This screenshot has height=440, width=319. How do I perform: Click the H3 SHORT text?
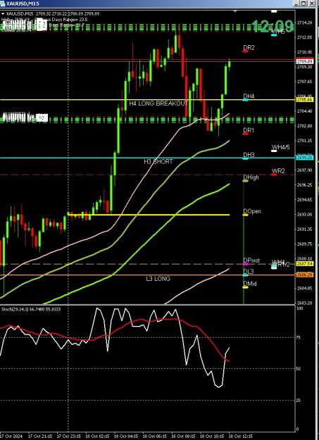click(158, 162)
